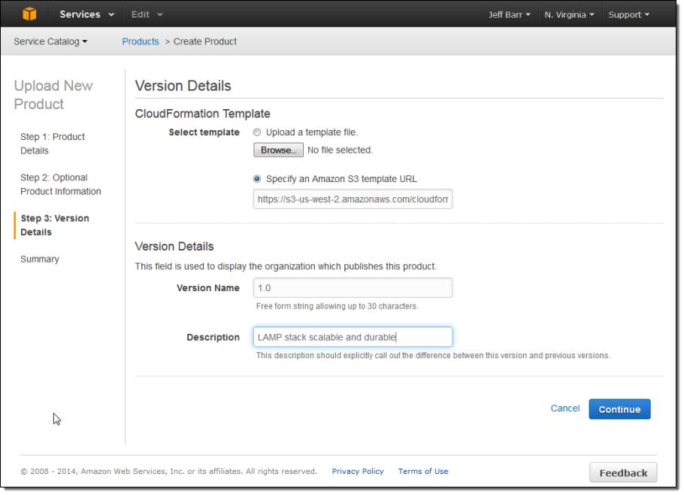This screenshot has height=495, width=684.
Task: Click into the Description text field
Action: click(x=353, y=337)
